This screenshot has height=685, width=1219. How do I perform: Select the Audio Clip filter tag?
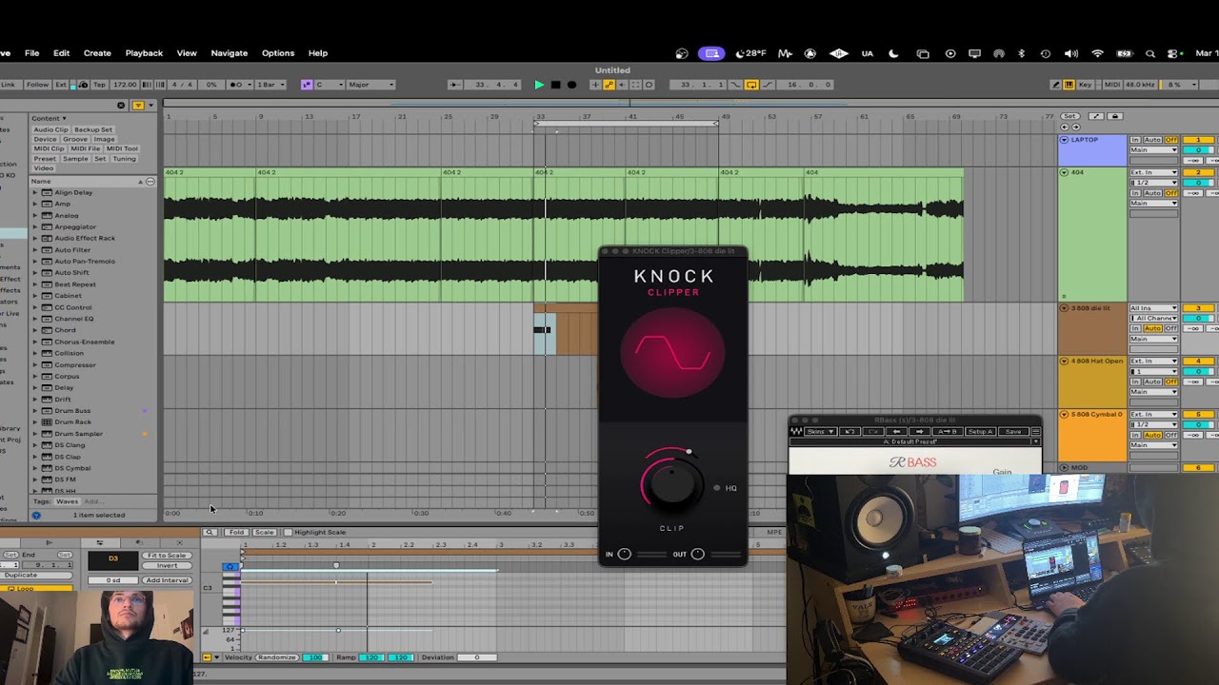[50, 129]
